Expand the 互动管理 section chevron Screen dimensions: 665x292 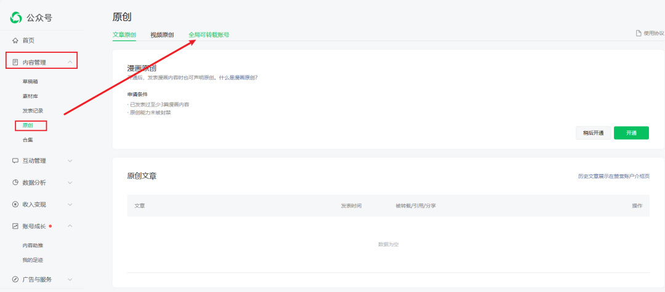click(70, 161)
